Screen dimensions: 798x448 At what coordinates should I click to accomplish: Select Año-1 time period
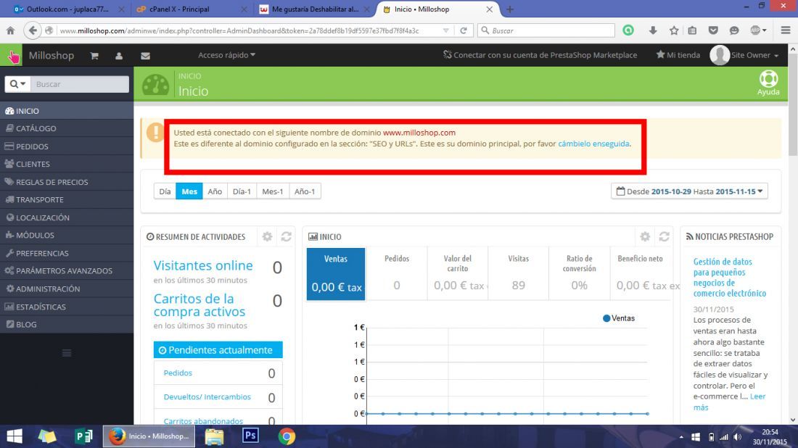[305, 191]
